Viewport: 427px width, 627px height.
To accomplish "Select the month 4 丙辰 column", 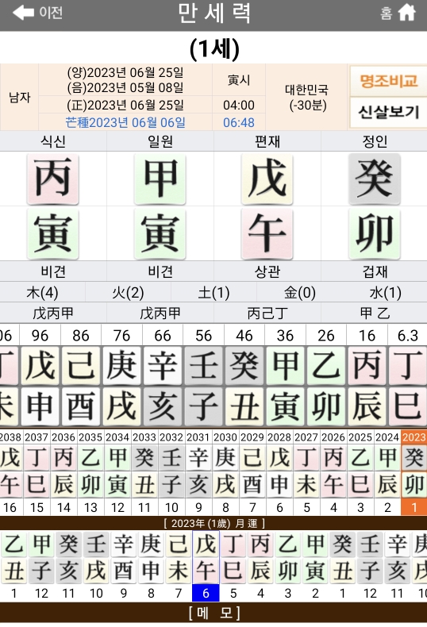I will [260, 566].
